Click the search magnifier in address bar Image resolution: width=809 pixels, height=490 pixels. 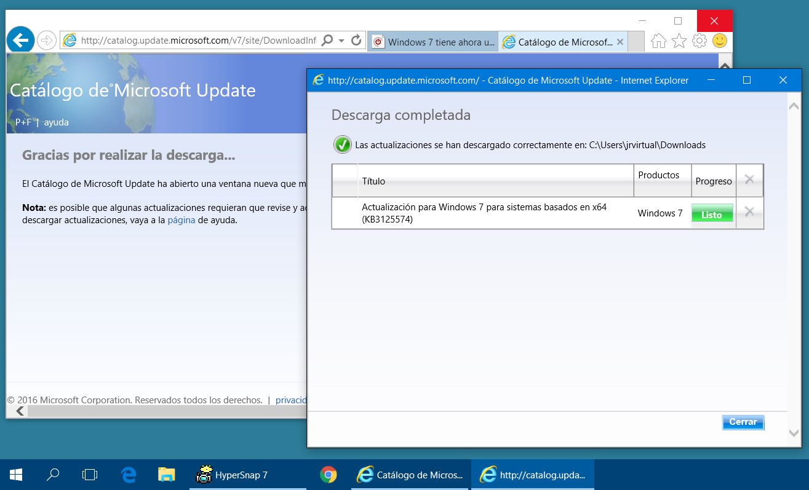tap(327, 41)
